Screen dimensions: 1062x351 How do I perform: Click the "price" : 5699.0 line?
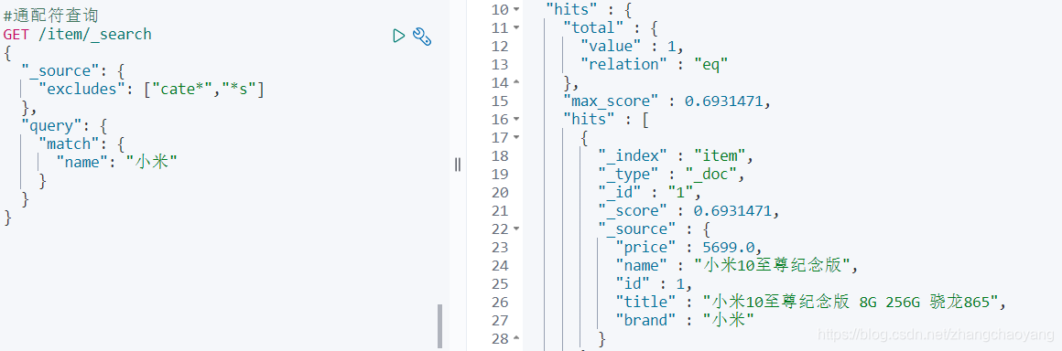coord(688,248)
